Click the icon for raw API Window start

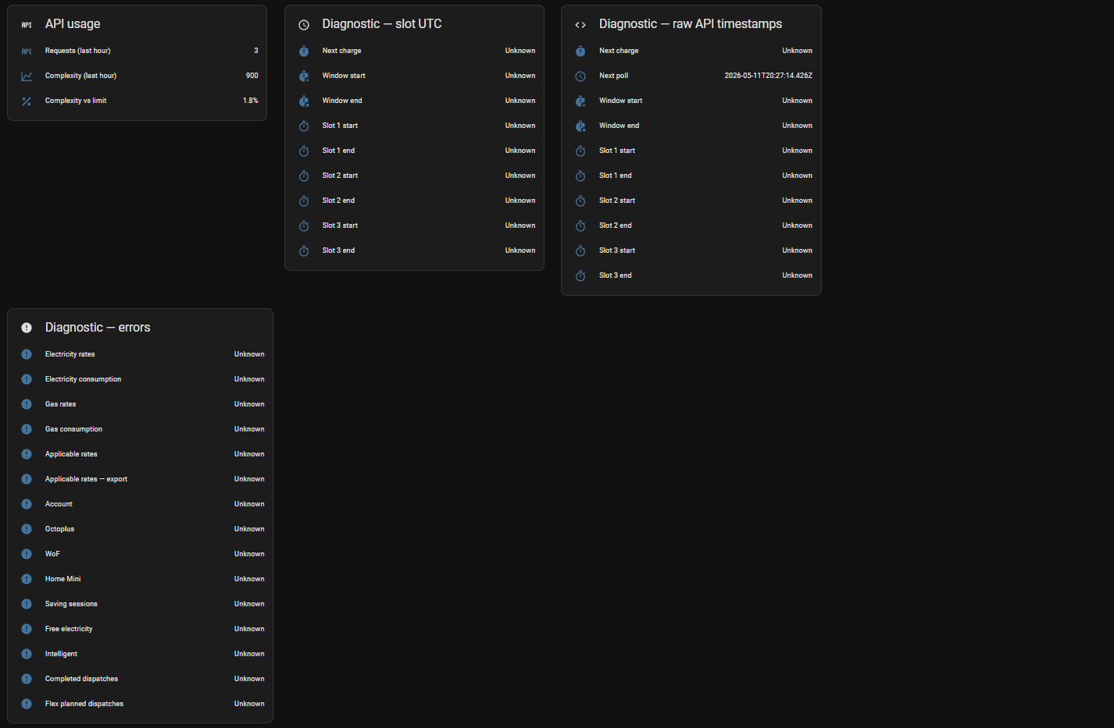coord(580,101)
